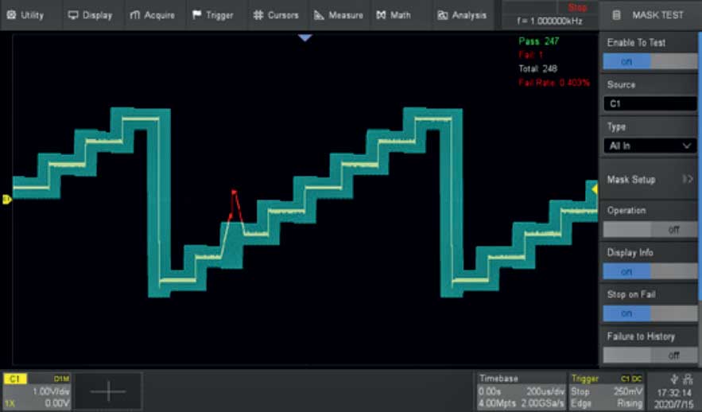This screenshot has height=412, width=702.
Task: Open the Type dropdown showing All In
Action: tap(649, 146)
